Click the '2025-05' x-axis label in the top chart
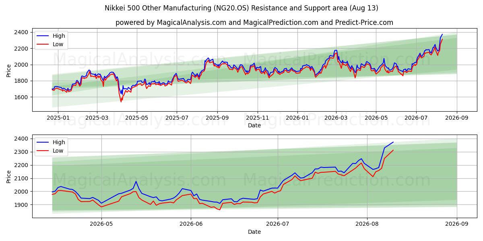This screenshot has width=483, height=241. tap(137, 118)
